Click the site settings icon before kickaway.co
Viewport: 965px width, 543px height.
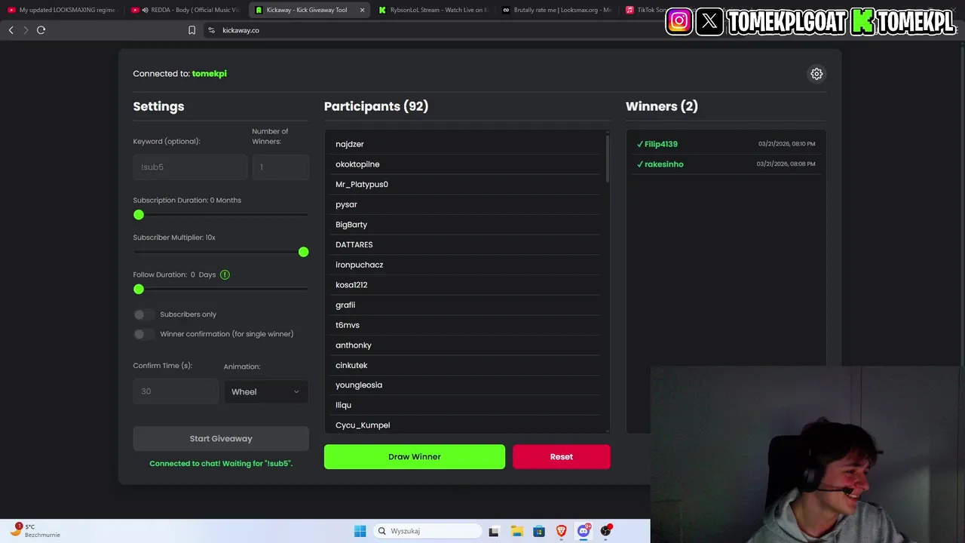click(211, 30)
